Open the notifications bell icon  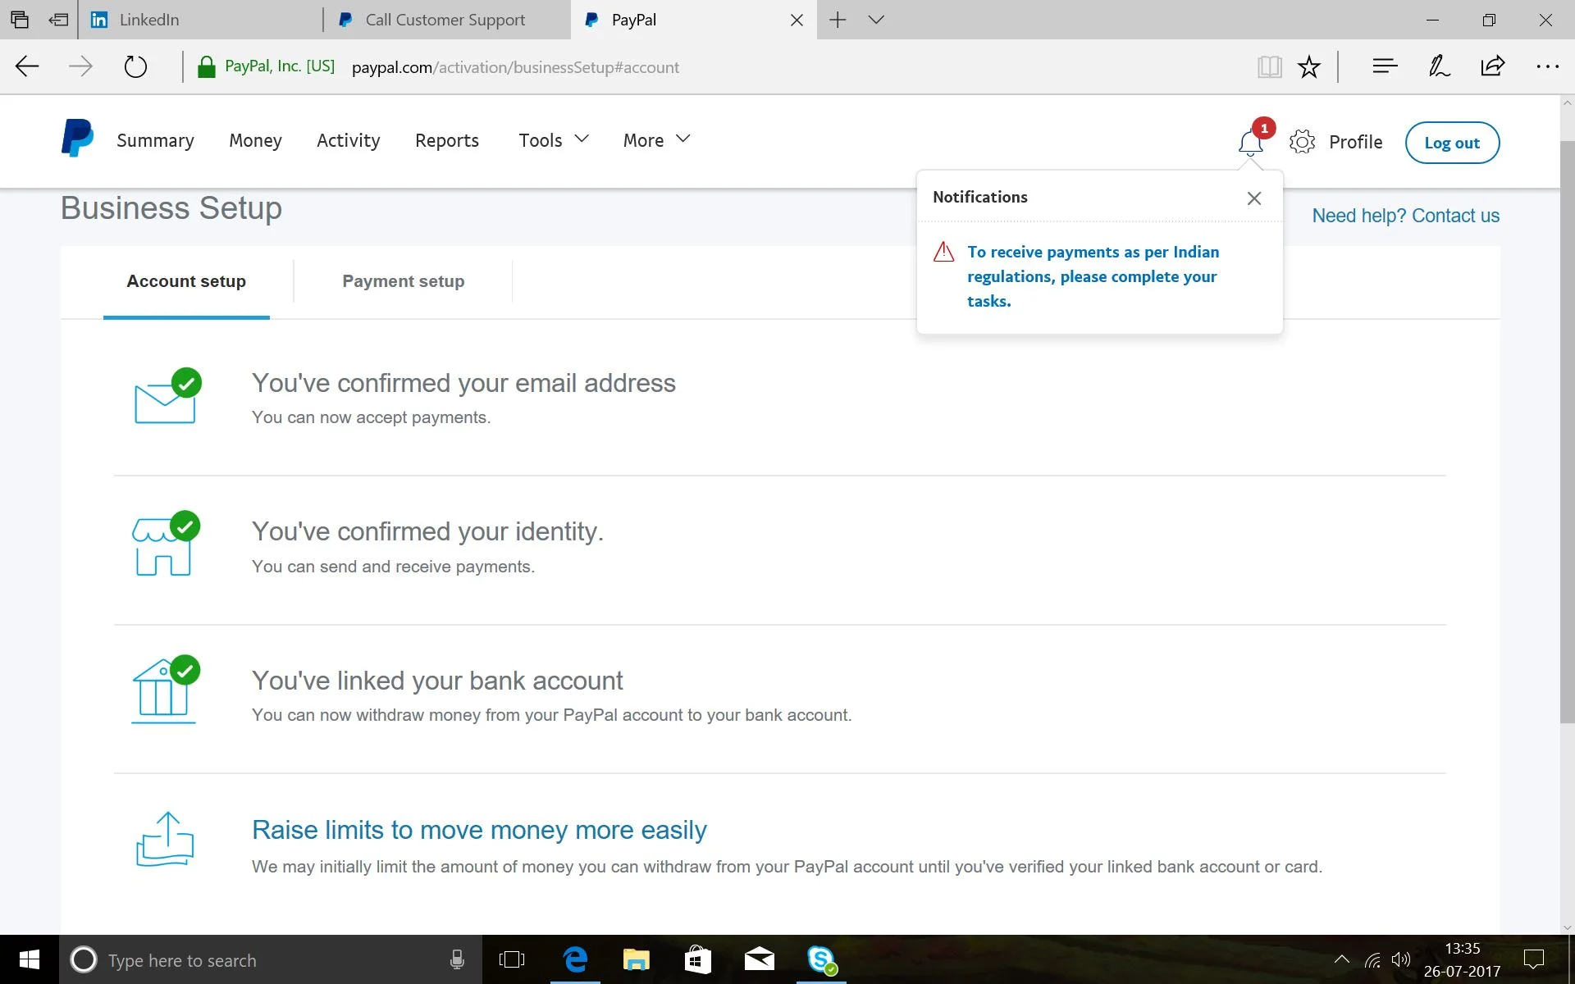1250,143
